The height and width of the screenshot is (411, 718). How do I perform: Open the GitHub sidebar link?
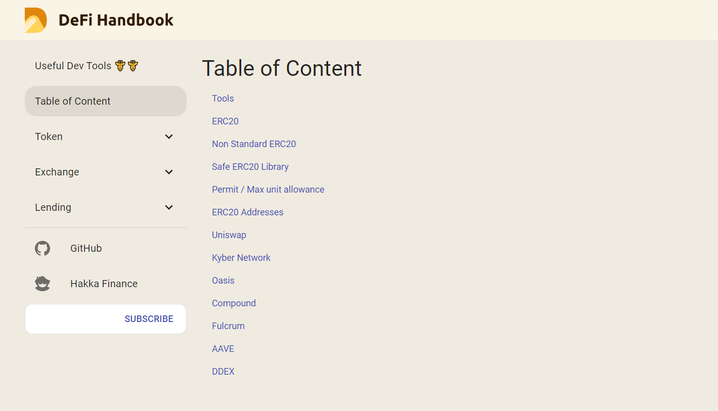106,248
